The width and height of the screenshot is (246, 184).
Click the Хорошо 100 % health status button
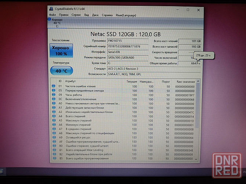61,51
